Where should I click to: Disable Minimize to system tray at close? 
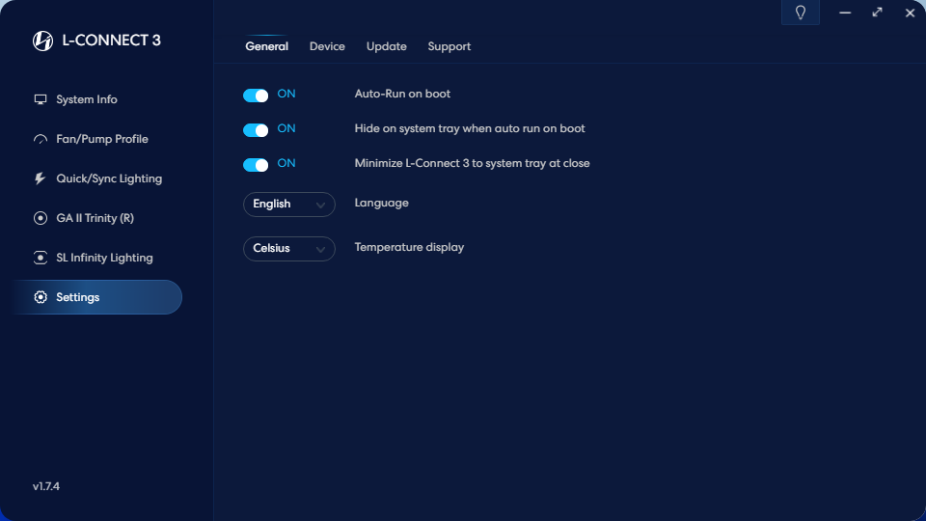pos(256,165)
